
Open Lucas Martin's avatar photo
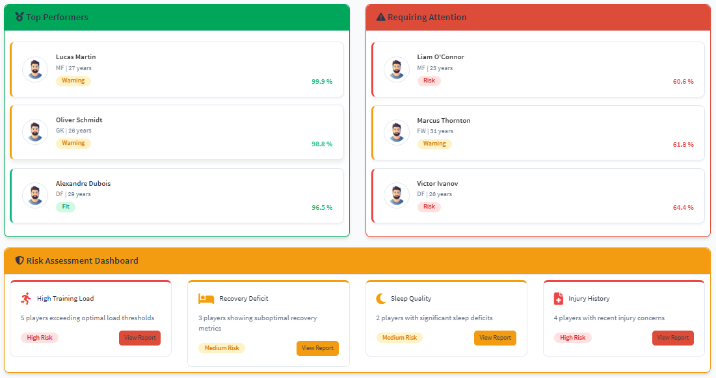point(35,69)
